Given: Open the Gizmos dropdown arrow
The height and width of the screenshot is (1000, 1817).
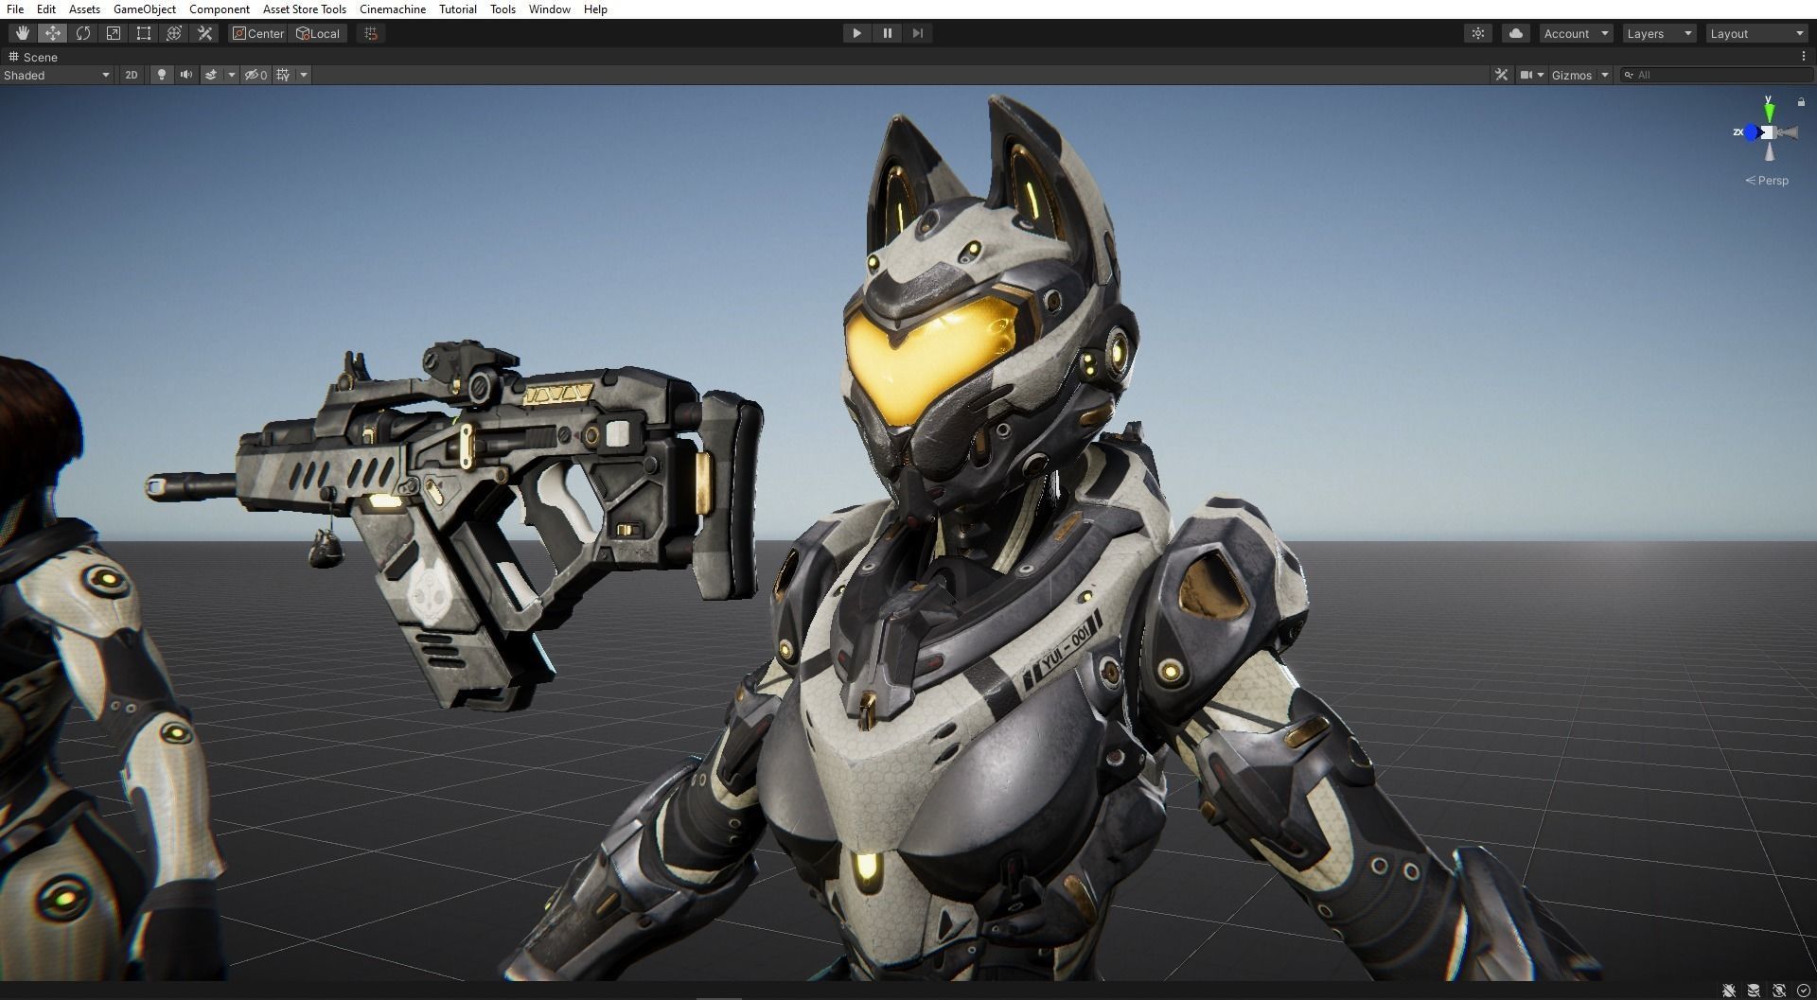Looking at the screenshot, I should point(1605,75).
